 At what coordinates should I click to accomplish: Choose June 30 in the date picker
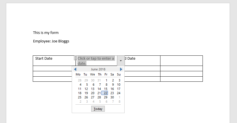click(x=112, y=97)
